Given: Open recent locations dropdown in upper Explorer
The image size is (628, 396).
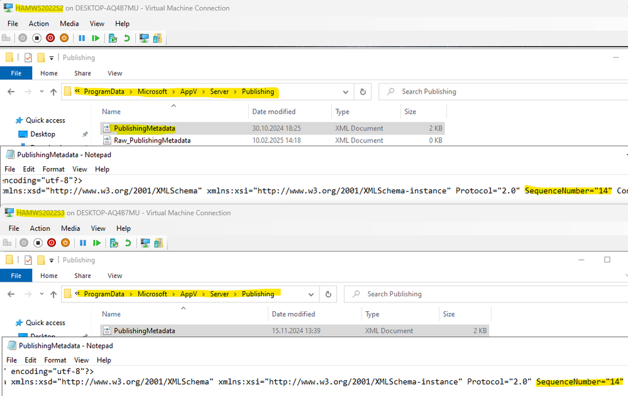Looking at the screenshot, I should pyautogui.click(x=41, y=92).
